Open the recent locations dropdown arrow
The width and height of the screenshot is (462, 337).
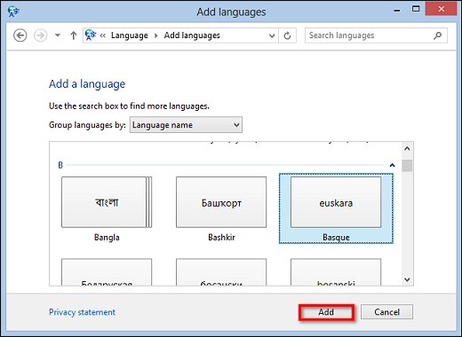[x=58, y=35]
